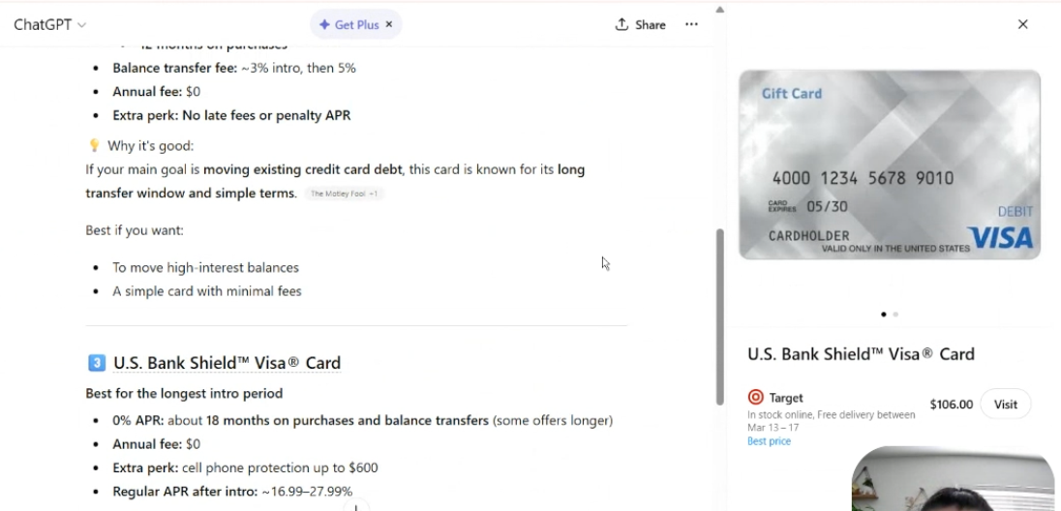Close the product side panel
This screenshot has width=1061, height=511.
[x=1022, y=24]
